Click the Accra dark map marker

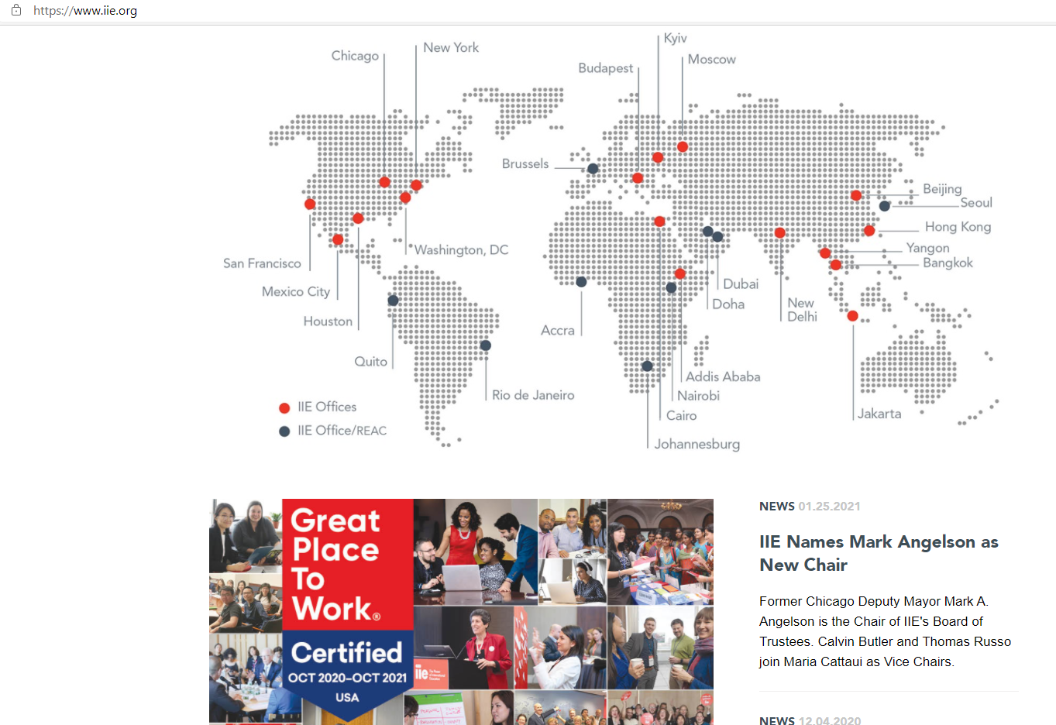click(x=581, y=282)
